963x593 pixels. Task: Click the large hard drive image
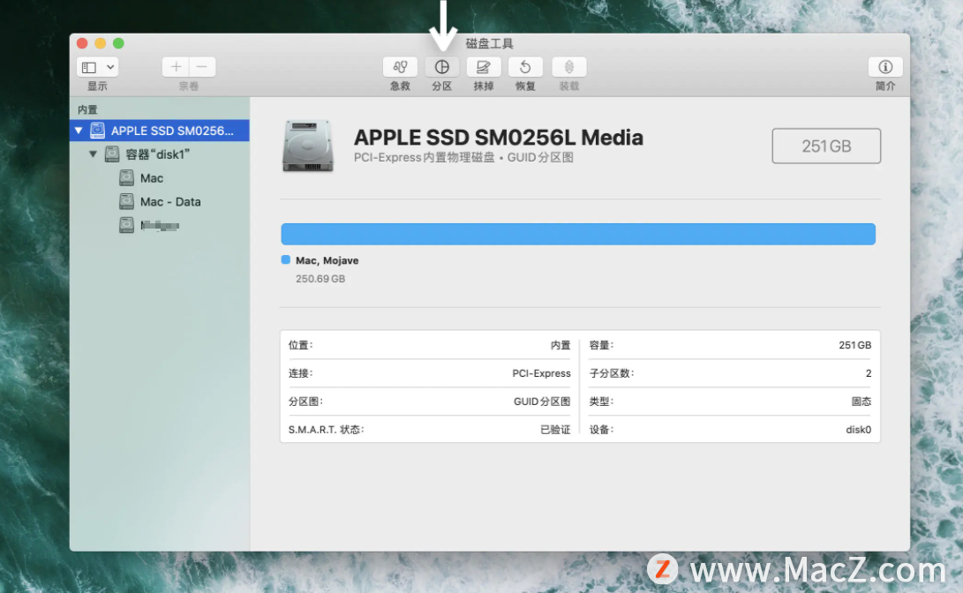[308, 146]
